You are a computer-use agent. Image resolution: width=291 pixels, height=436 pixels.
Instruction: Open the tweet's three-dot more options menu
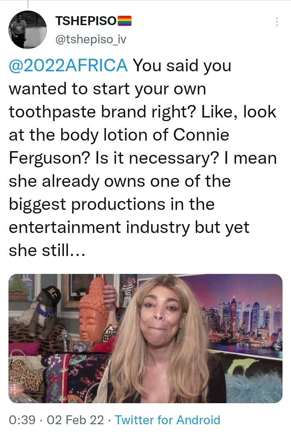point(276,22)
